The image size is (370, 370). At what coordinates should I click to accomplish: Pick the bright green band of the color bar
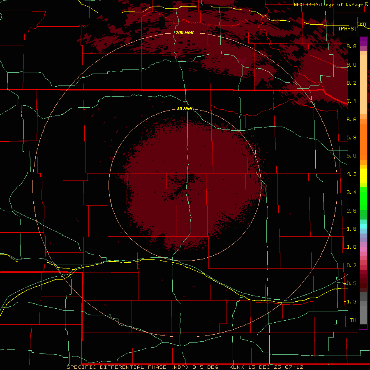(363, 199)
